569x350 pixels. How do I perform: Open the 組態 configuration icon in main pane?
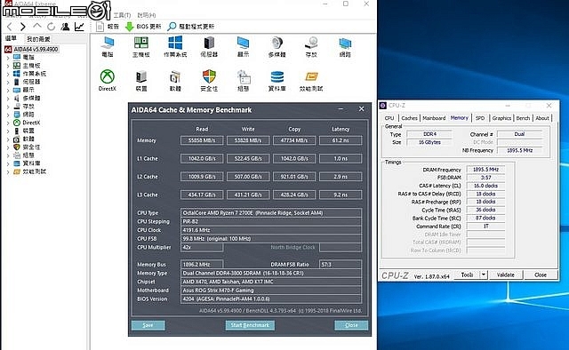point(243,81)
